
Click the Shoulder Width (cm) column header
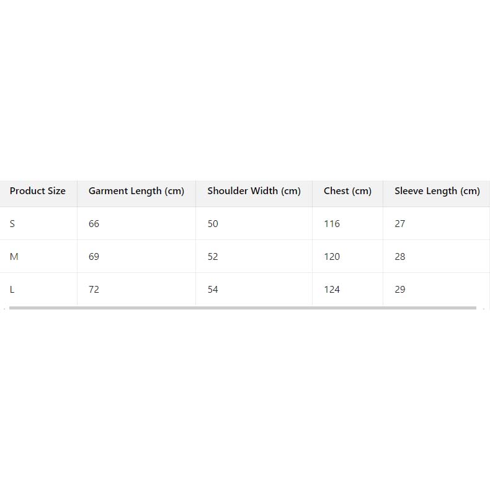coord(254,191)
